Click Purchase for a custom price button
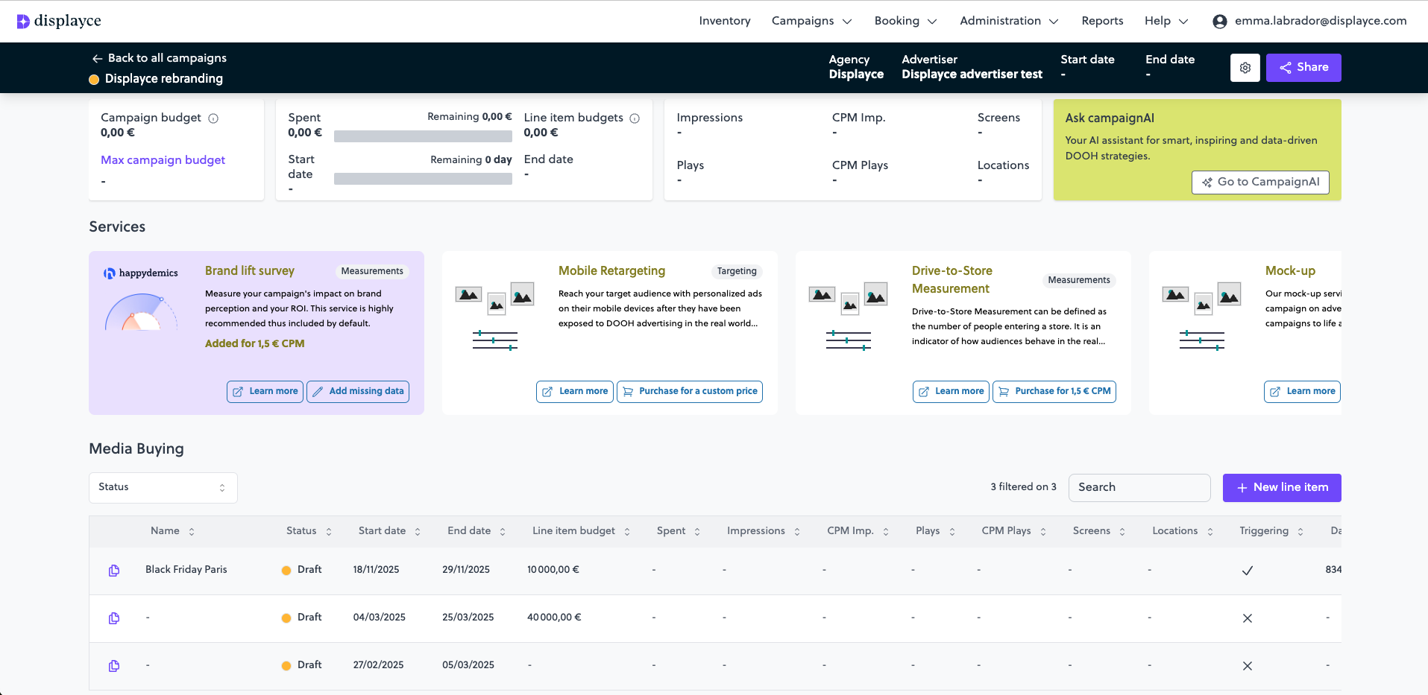 [689, 392]
